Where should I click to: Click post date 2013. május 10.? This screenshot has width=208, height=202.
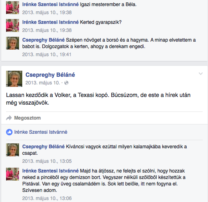pos(42,83)
